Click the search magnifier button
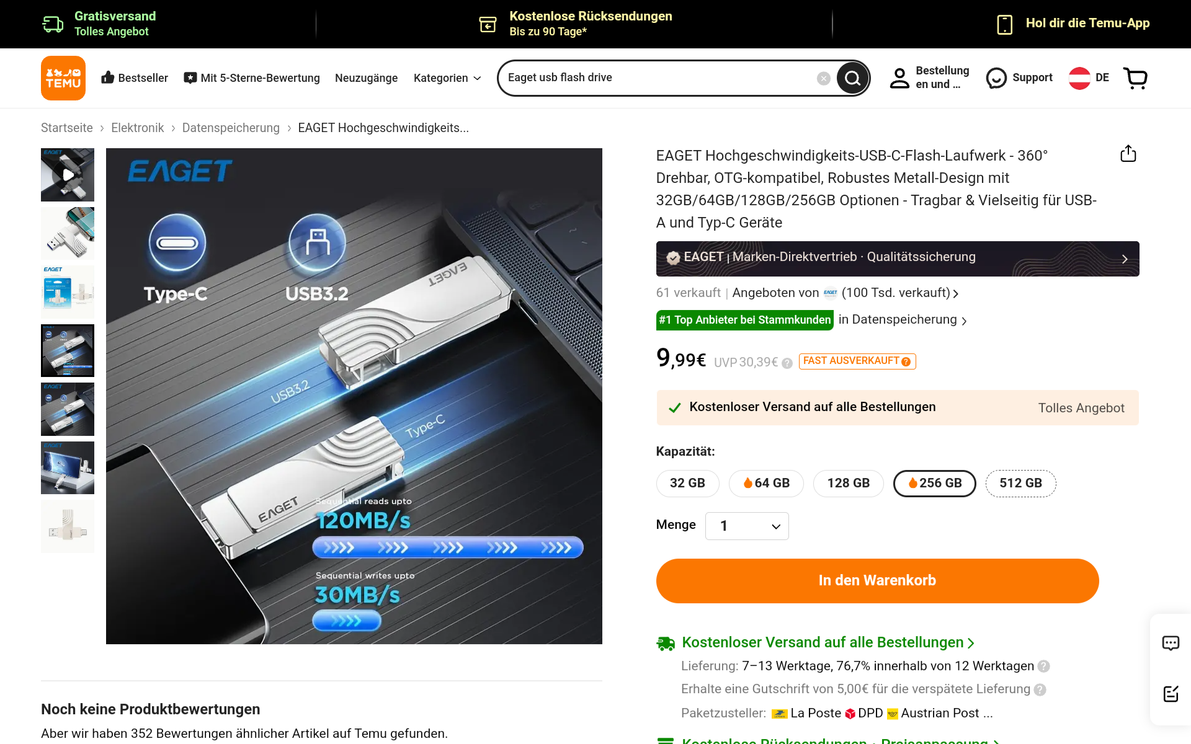 (852, 78)
